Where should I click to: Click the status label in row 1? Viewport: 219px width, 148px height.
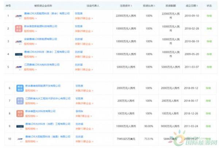pos(209,16)
